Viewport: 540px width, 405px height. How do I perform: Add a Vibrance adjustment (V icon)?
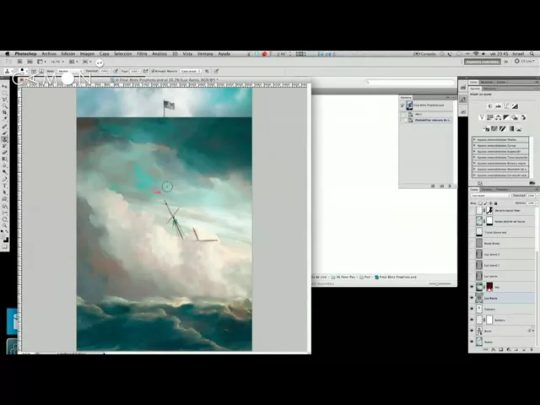point(482,117)
